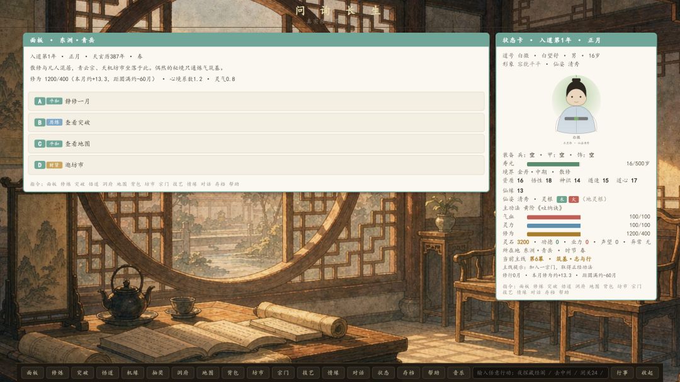The height and width of the screenshot is (382, 680).
Task: Click the 行事 submit button
Action: tap(622, 373)
